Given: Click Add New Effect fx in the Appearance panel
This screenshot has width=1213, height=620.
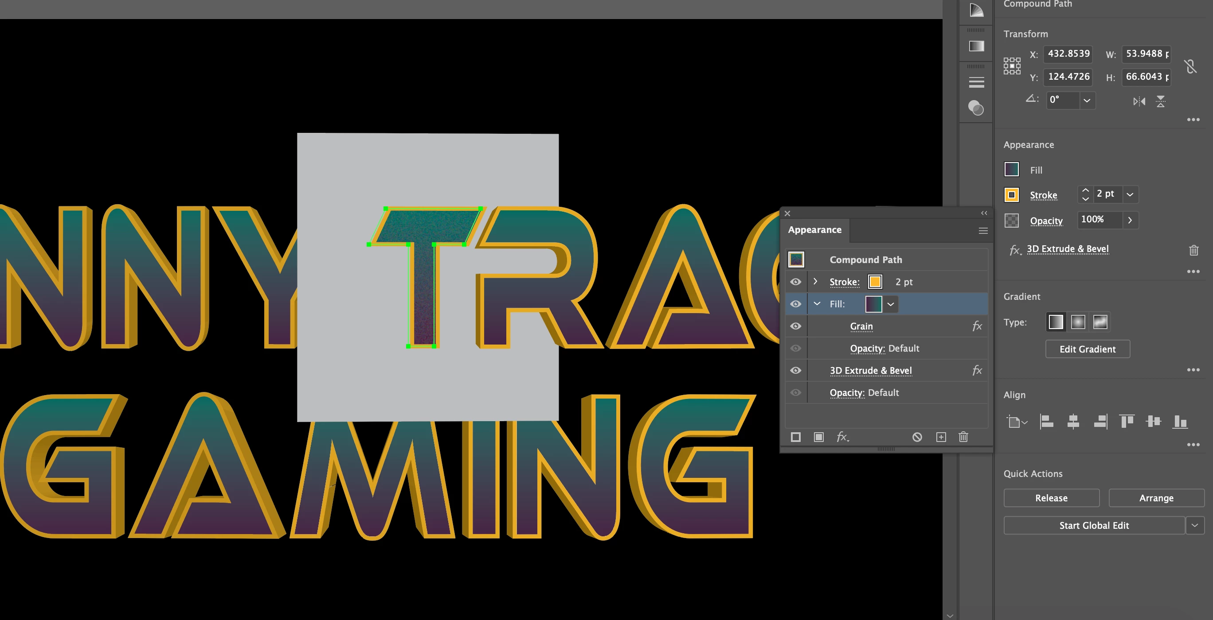Looking at the screenshot, I should (842, 437).
